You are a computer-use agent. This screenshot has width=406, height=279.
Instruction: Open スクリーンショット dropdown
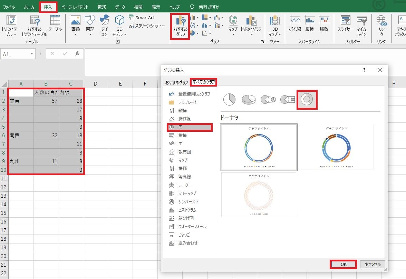pos(146,26)
